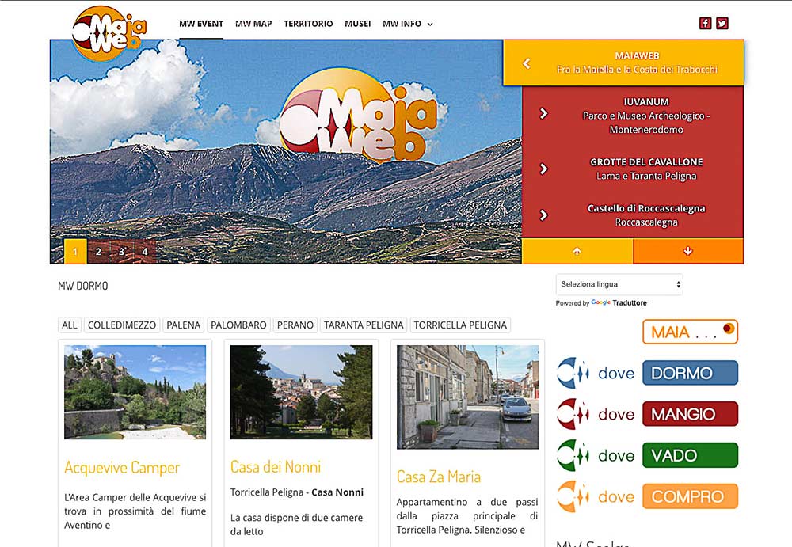Viewport: 792px width, 547px height.
Task: Click the chevron next to Grotte del Cavallone
Action: pos(543,169)
